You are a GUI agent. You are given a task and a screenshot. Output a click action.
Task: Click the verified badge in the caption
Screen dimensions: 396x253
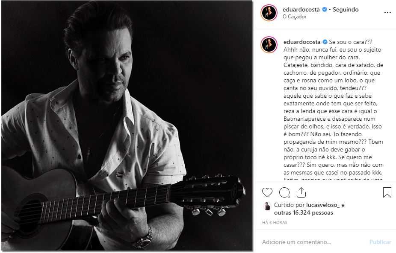tap(325, 42)
